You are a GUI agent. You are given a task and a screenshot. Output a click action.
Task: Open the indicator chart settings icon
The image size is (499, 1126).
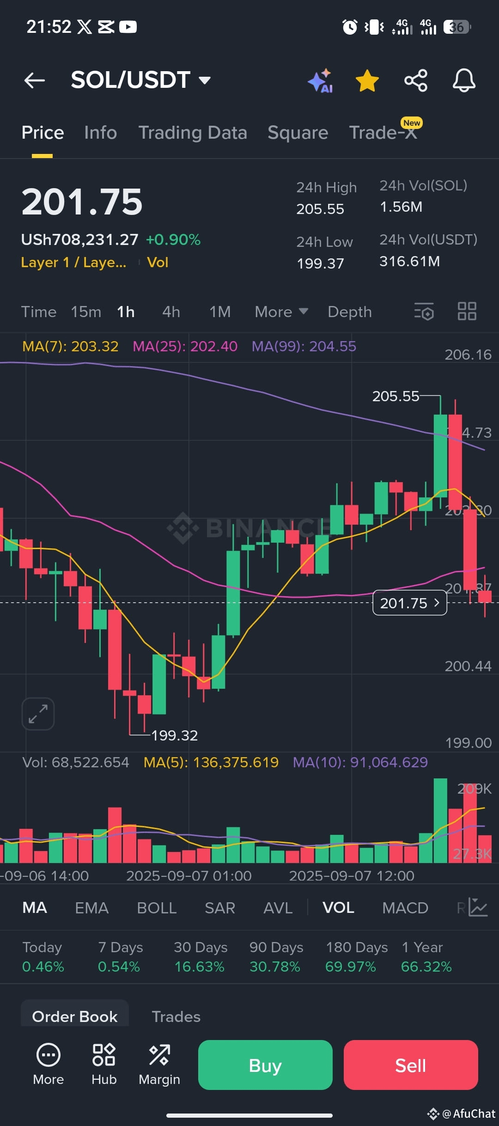point(478,907)
